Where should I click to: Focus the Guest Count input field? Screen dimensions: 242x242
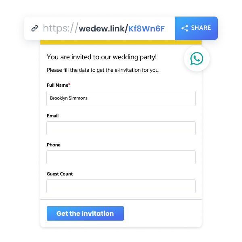click(x=121, y=186)
